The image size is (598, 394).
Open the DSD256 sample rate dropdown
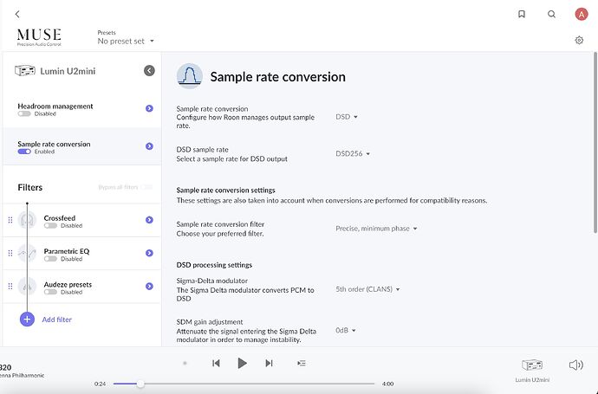click(x=353, y=153)
